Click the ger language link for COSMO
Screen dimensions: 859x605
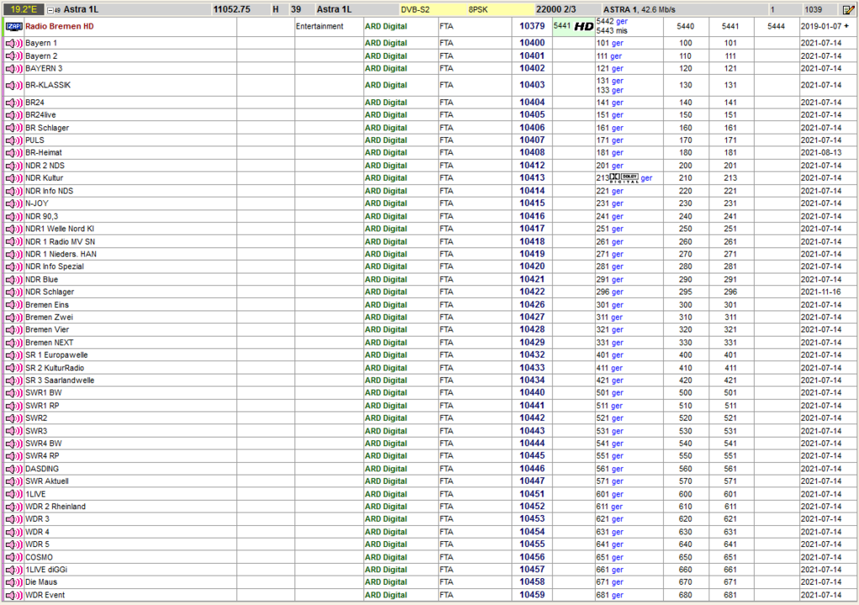(x=616, y=557)
